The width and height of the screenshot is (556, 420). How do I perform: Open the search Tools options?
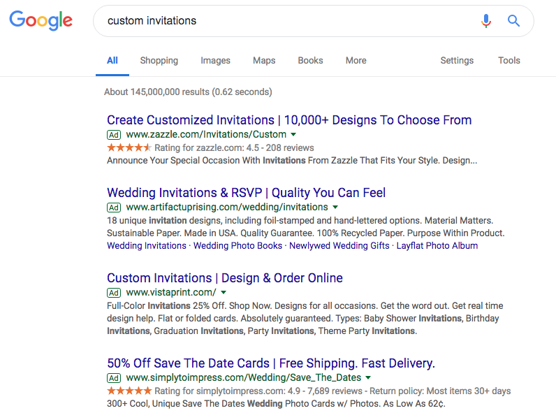pos(509,60)
